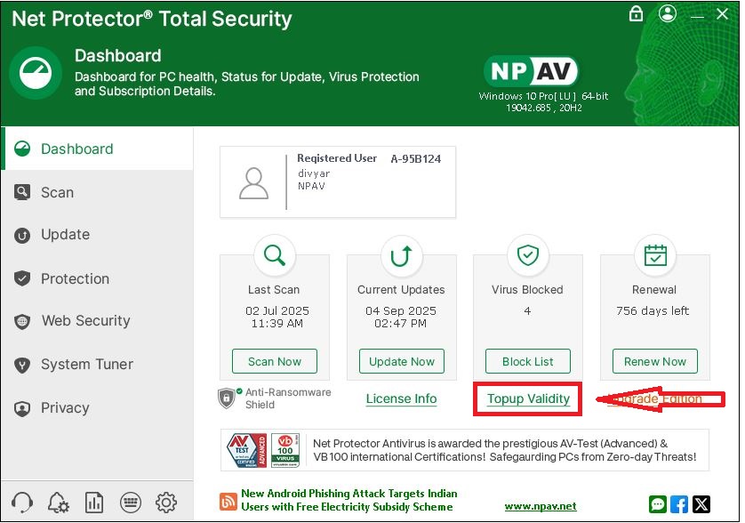Open notification settings bell icon

60,503
